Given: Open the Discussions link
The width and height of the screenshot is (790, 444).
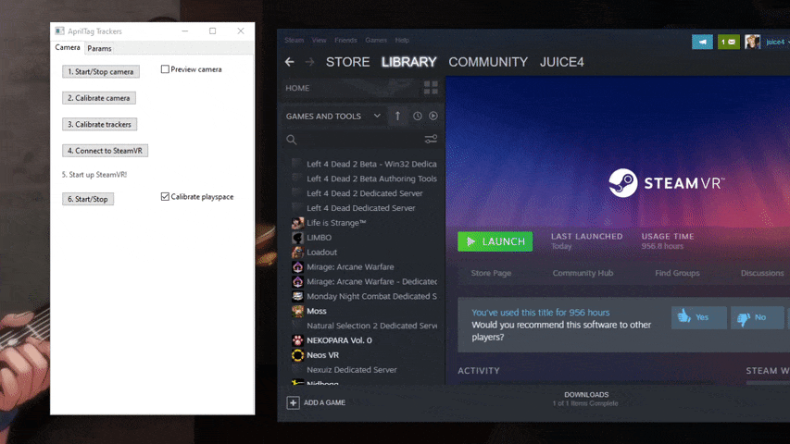Looking at the screenshot, I should pyautogui.click(x=762, y=273).
